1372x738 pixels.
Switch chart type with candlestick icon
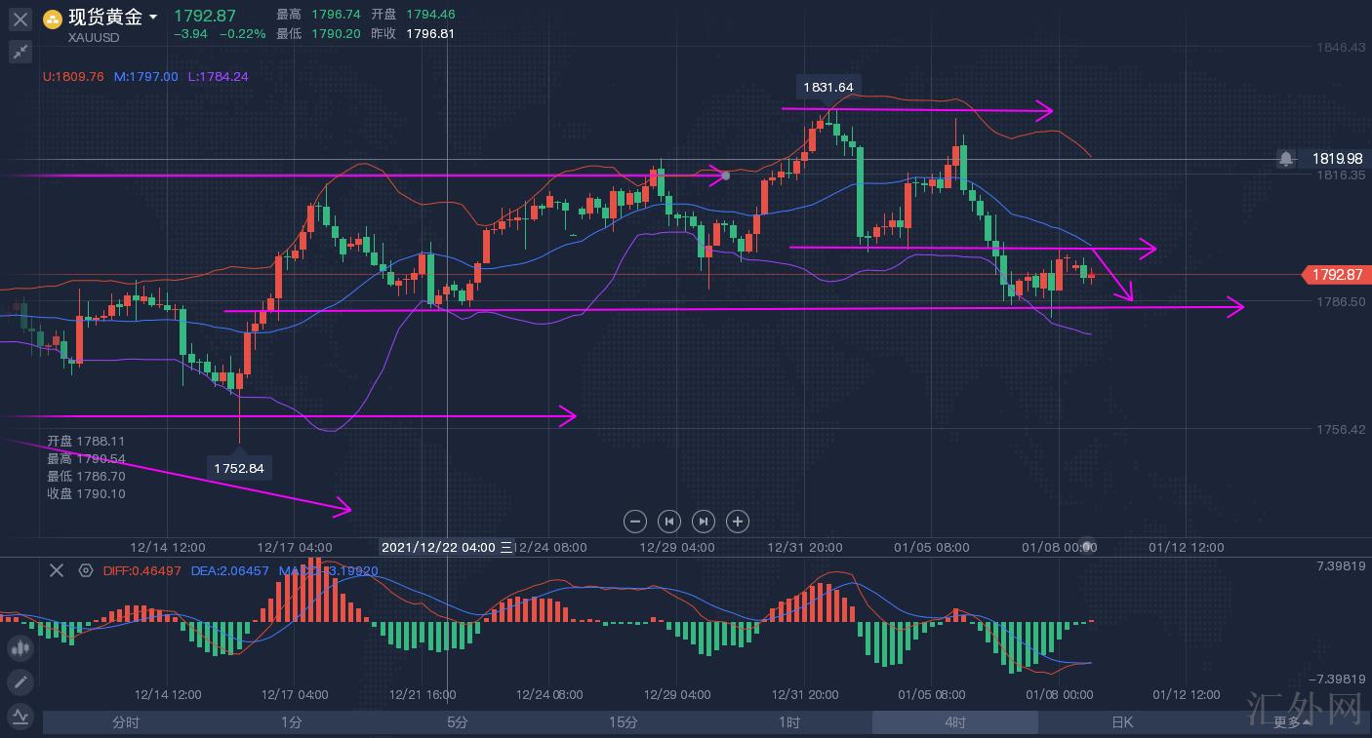click(20, 647)
